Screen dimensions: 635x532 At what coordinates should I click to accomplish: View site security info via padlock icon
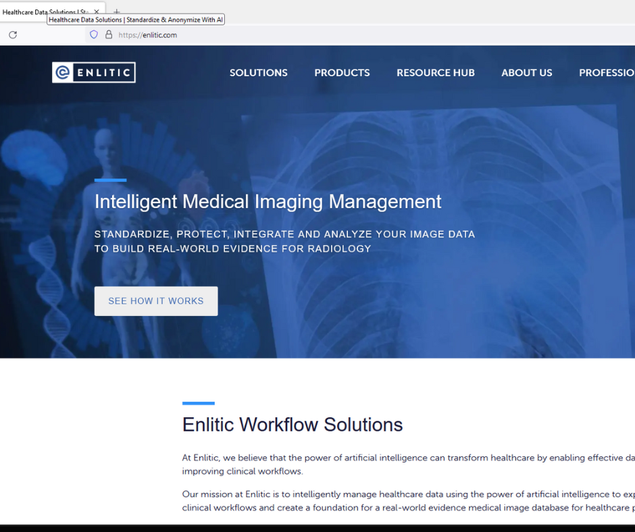tap(109, 35)
